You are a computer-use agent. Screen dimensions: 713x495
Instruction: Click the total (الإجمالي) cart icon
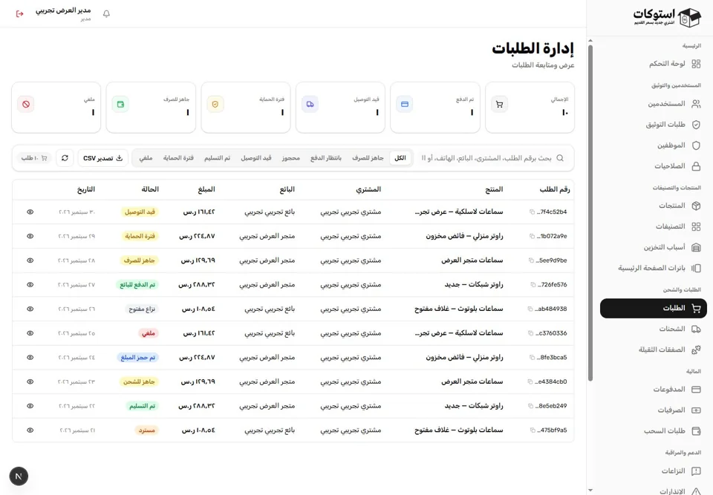(499, 104)
